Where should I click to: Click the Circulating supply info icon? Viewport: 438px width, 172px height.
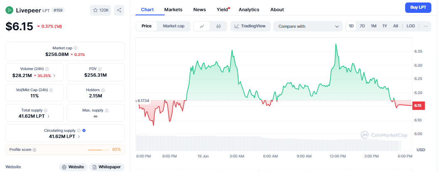coord(79,131)
